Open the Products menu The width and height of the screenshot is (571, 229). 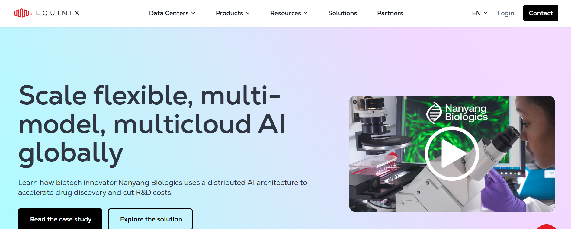tap(229, 13)
